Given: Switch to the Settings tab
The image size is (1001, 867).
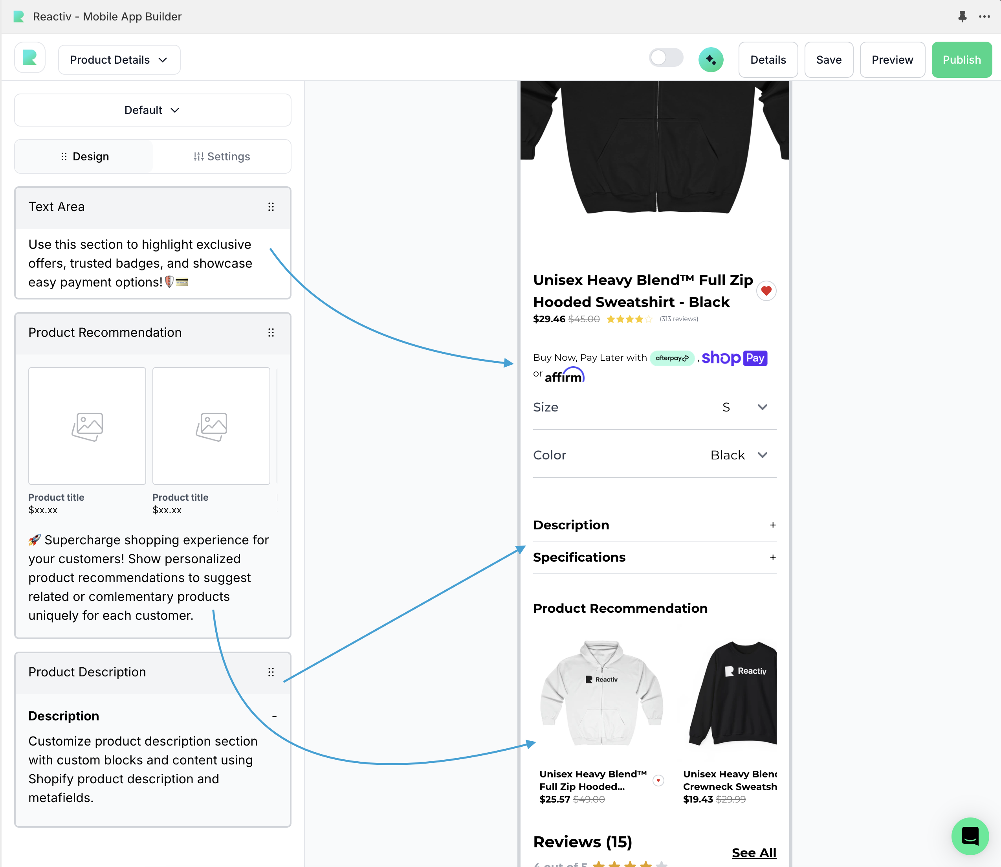Looking at the screenshot, I should [222, 156].
